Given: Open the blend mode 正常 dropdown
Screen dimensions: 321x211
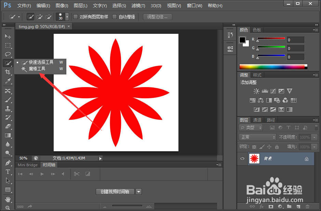Looking at the screenshot, I should coord(257,137).
